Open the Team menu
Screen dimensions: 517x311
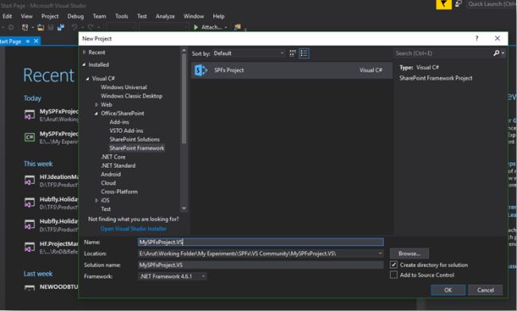[99, 16]
